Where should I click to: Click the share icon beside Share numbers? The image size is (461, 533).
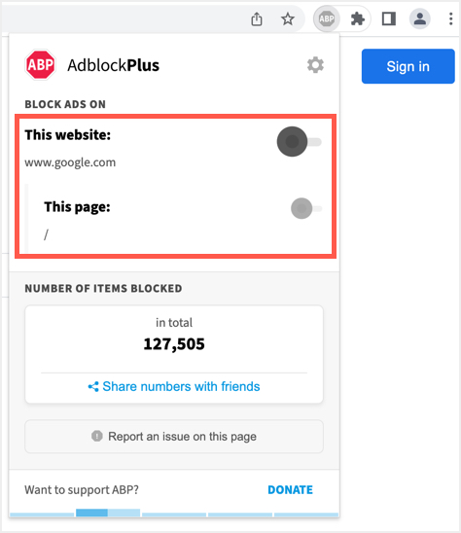click(x=93, y=387)
